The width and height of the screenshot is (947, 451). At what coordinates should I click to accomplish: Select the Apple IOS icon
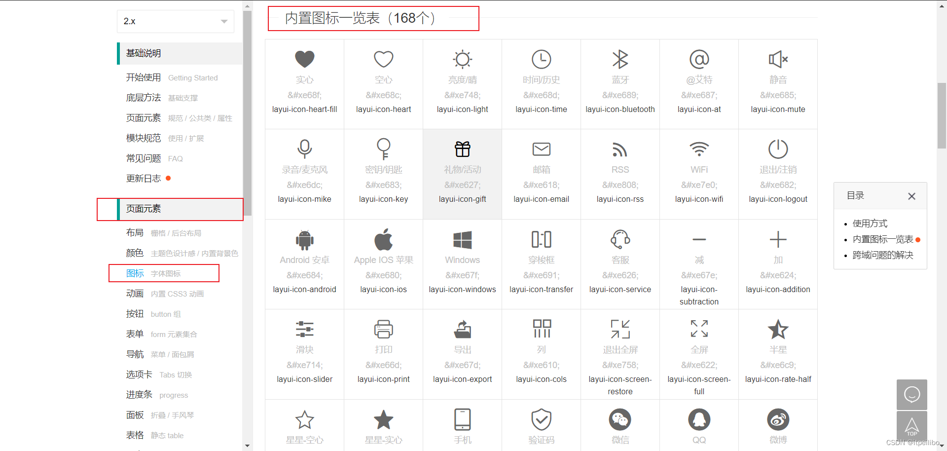coord(383,240)
